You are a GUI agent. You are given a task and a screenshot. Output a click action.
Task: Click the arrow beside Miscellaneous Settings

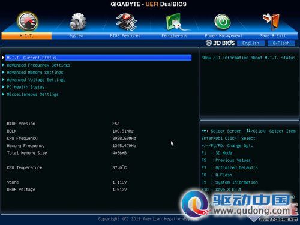click(x=3, y=94)
